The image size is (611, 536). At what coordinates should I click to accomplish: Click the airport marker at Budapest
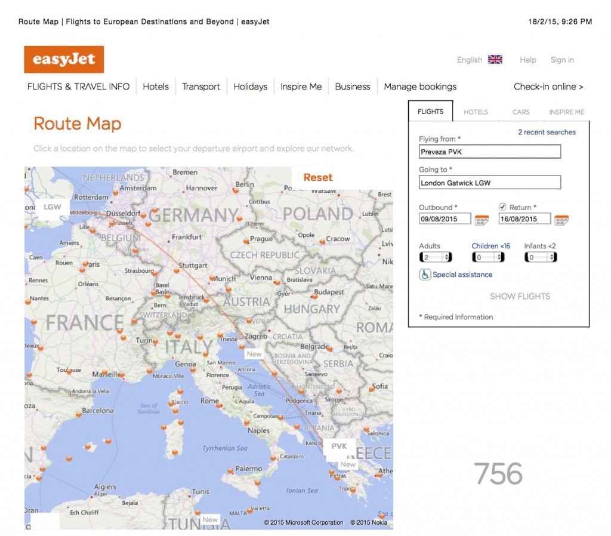click(x=314, y=296)
